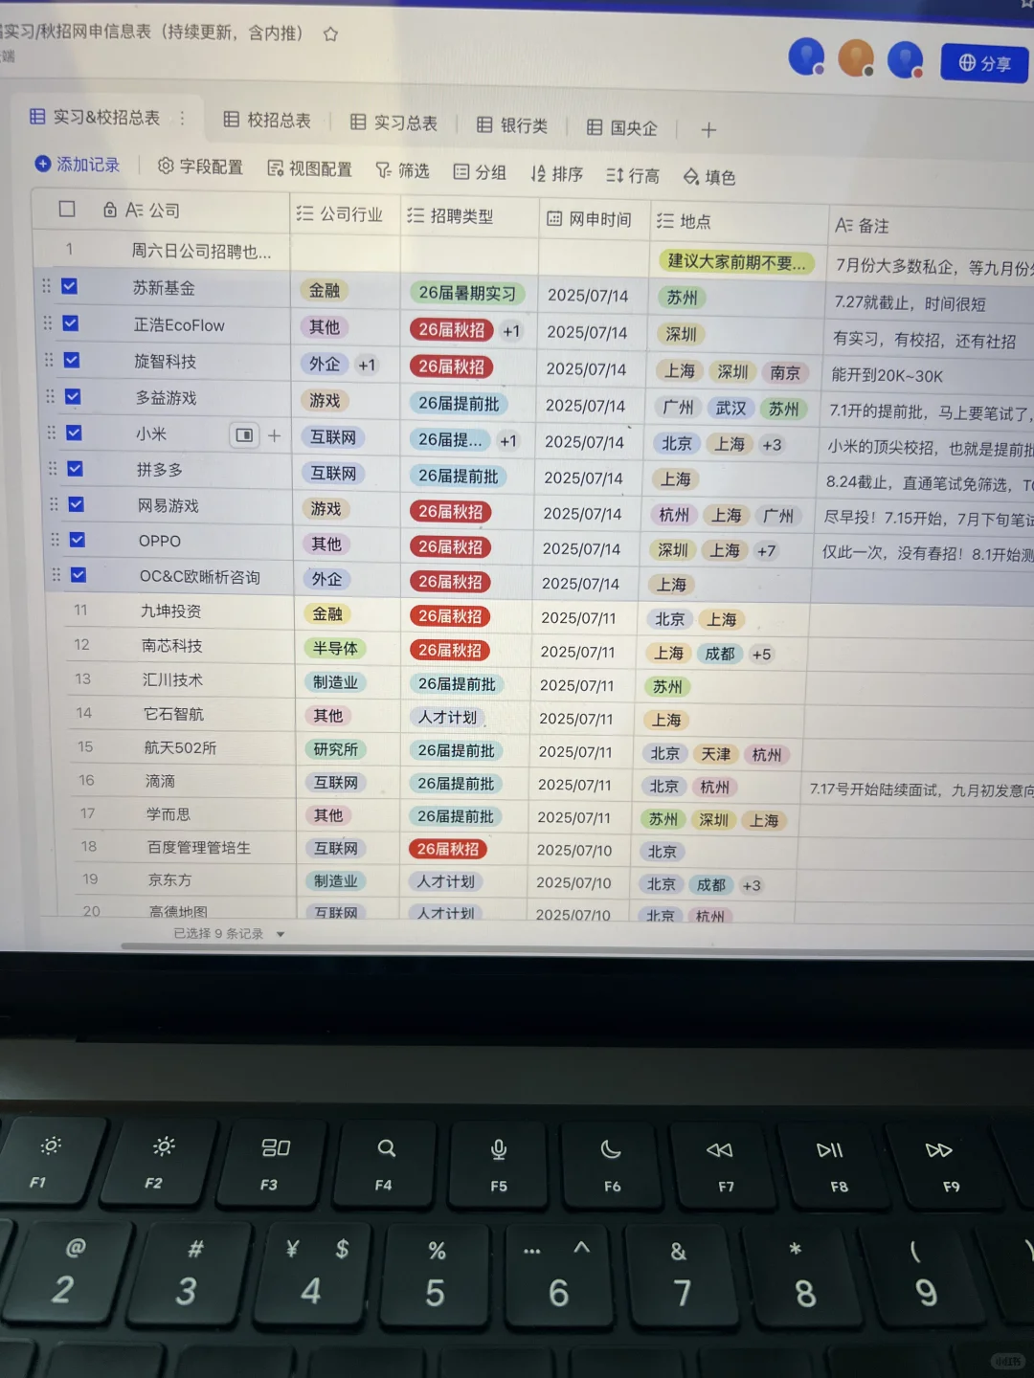The image size is (1034, 1378).
Task: Open the 行高 row height tool
Action: (633, 175)
